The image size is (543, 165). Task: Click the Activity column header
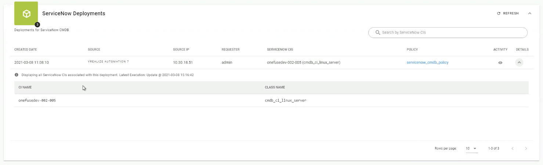[x=500, y=50]
